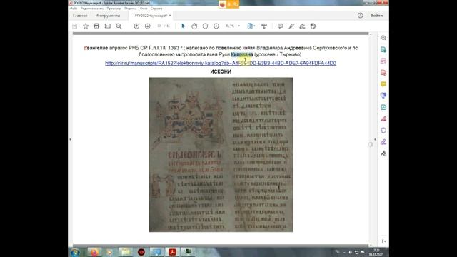
Task: Open the Help question mark icon
Action: click(x=360, y=16)
